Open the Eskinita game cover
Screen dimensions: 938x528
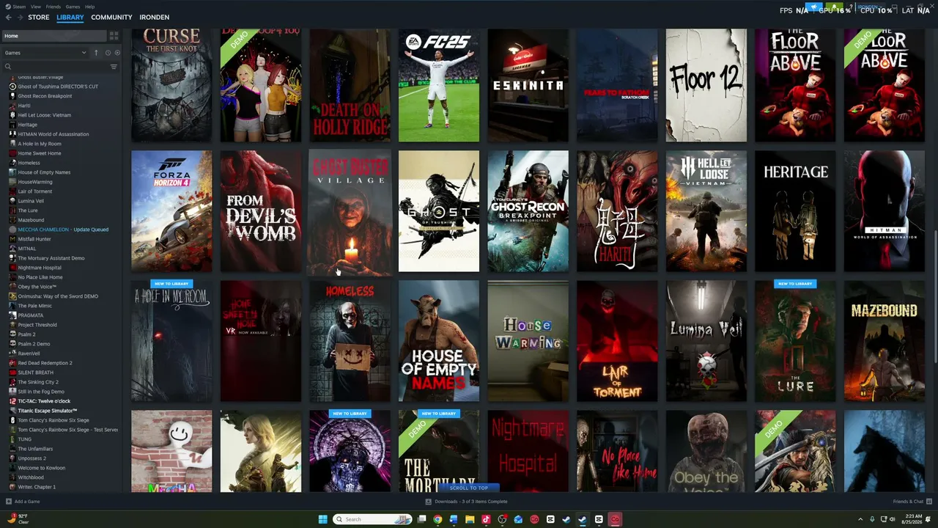[x=528, y=84]
